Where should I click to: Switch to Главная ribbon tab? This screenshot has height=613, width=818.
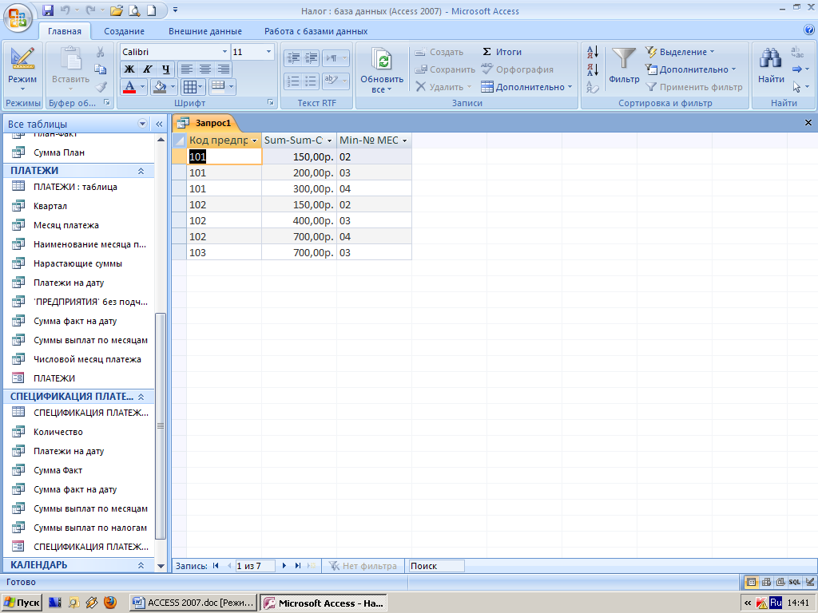click(65, 31)
